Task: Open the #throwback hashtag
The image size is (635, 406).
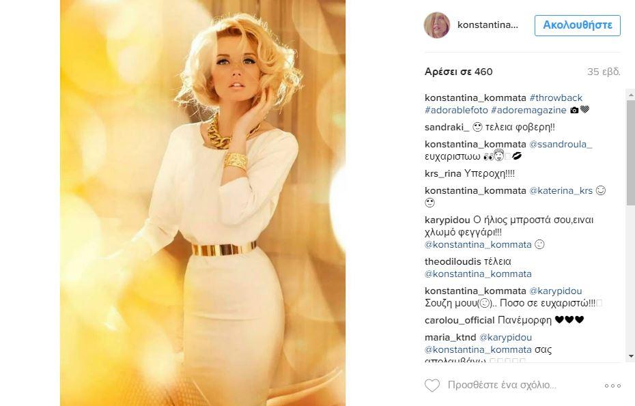Action: pos(556,98)
